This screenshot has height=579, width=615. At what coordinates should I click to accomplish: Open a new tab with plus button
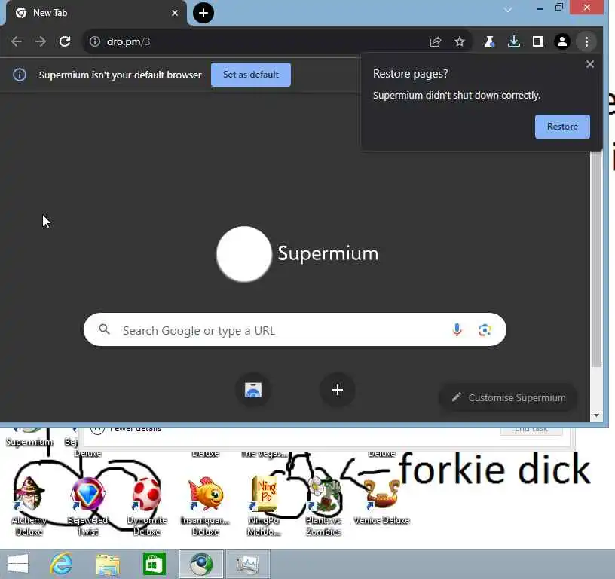(203, 13)
